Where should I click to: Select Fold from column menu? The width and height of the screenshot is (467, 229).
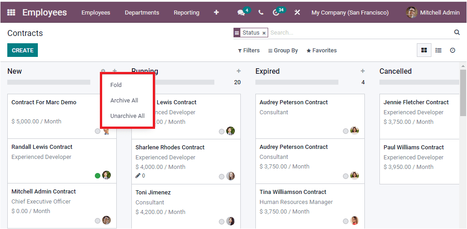coord(116,85)
